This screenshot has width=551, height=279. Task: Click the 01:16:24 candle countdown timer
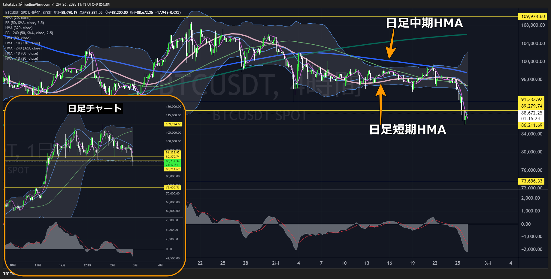pos(530,119)
